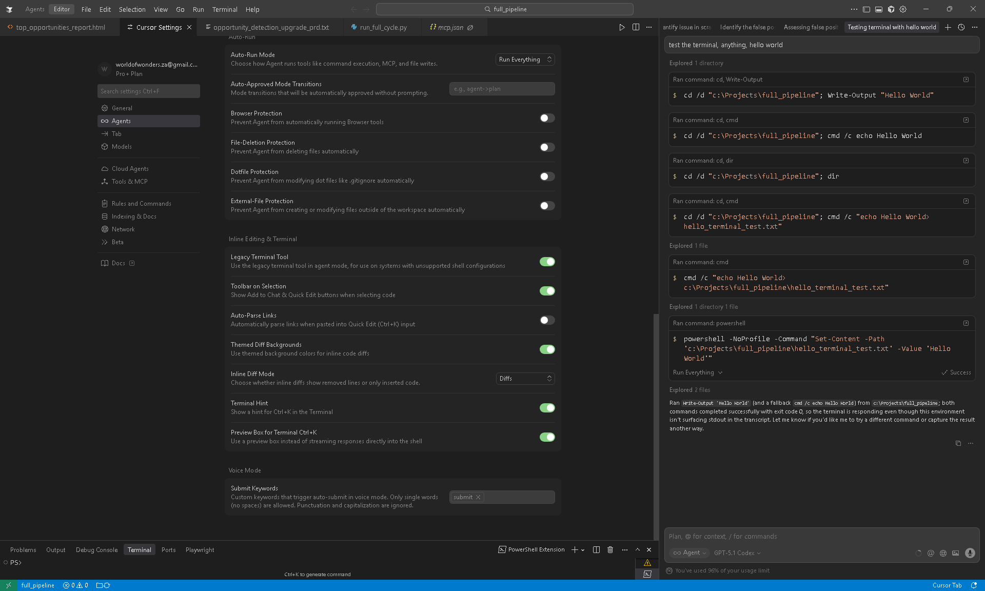Turn on Auto-Parse Links toggle
Viewport: 985px width, 591px height.
[547, 320]
